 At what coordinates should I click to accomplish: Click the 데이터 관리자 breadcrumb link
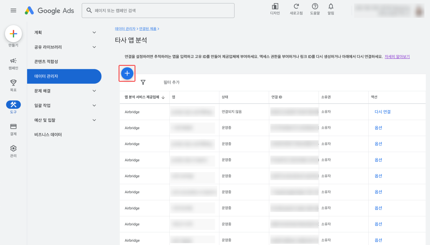click(125, 29)
